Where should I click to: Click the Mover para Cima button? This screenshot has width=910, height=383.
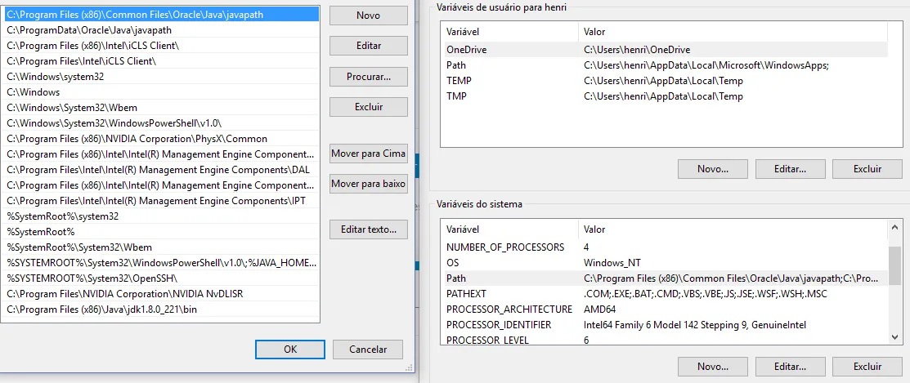click(368, 154)
